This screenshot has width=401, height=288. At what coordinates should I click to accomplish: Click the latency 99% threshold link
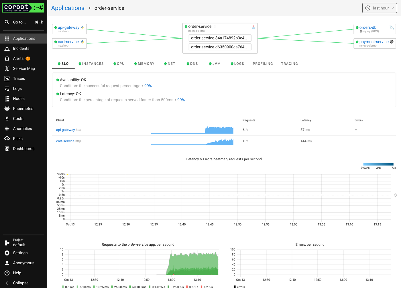point(181,100)
